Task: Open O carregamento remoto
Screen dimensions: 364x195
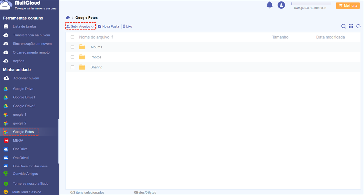Action: 31,52
